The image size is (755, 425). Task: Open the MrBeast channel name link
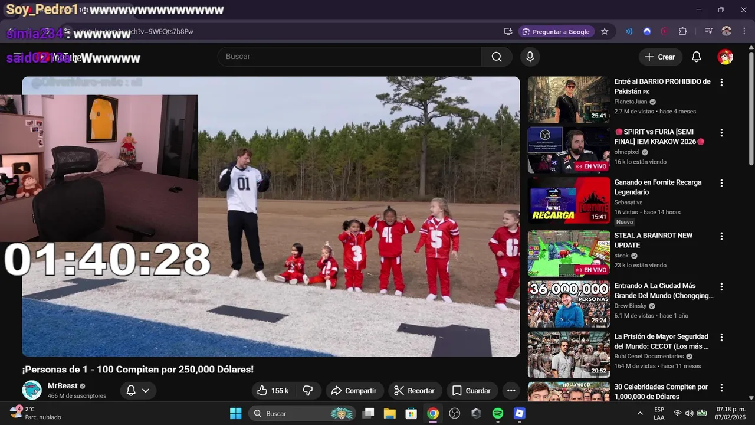[x=63, y=386]
